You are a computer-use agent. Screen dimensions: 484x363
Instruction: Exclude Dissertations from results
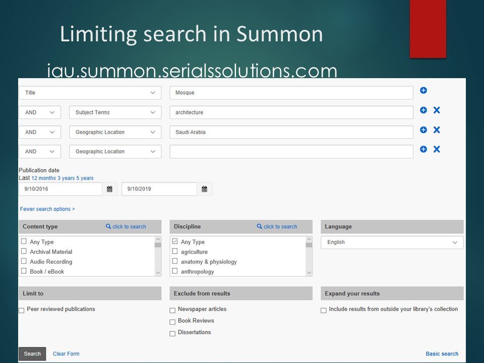172,334
